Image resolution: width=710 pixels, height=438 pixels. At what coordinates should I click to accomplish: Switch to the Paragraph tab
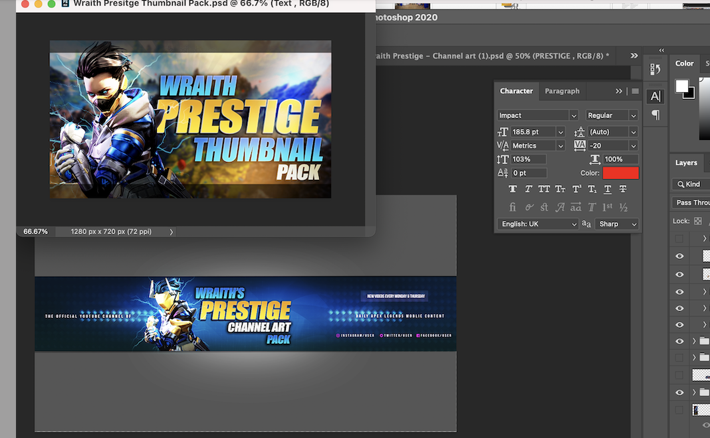tap(562, 91)
